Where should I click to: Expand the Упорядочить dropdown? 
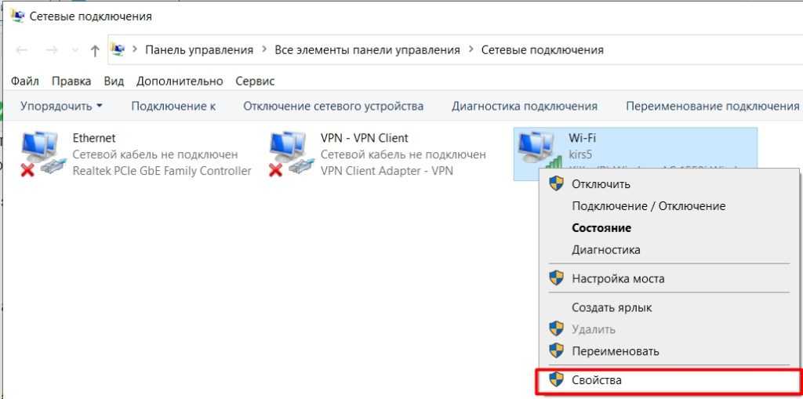coord(61,106)
